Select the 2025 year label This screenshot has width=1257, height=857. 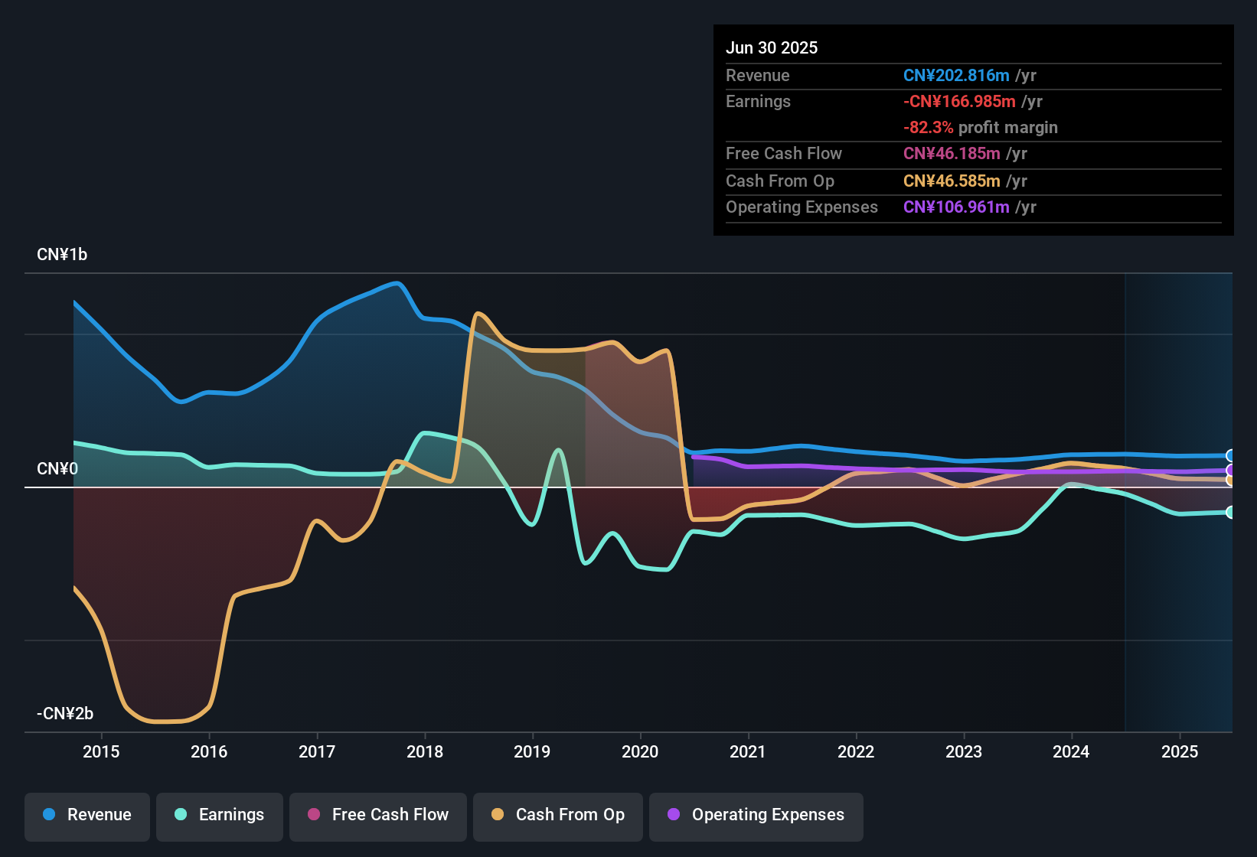(x=1180, y=751)
